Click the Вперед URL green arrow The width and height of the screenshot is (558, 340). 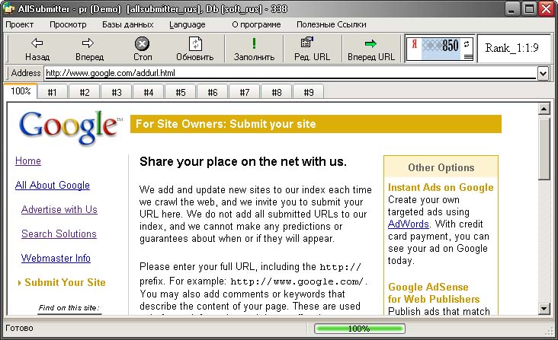click(371, 49)
